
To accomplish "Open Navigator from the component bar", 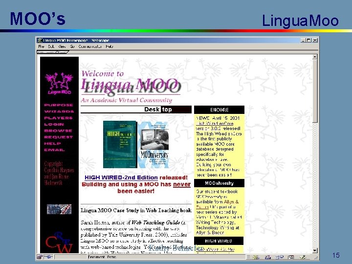I will click(256, 257).
